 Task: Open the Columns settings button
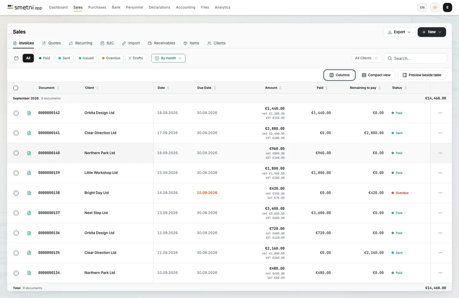[339, 75]
